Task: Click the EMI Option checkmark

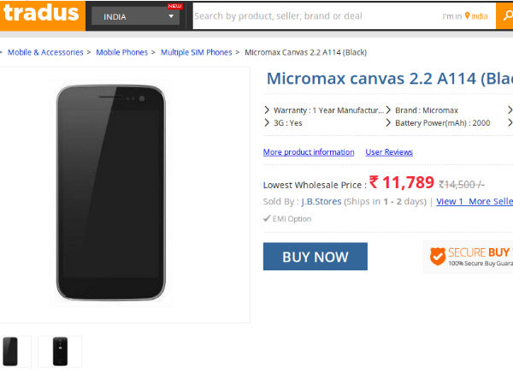Action: tap(268, 219)
